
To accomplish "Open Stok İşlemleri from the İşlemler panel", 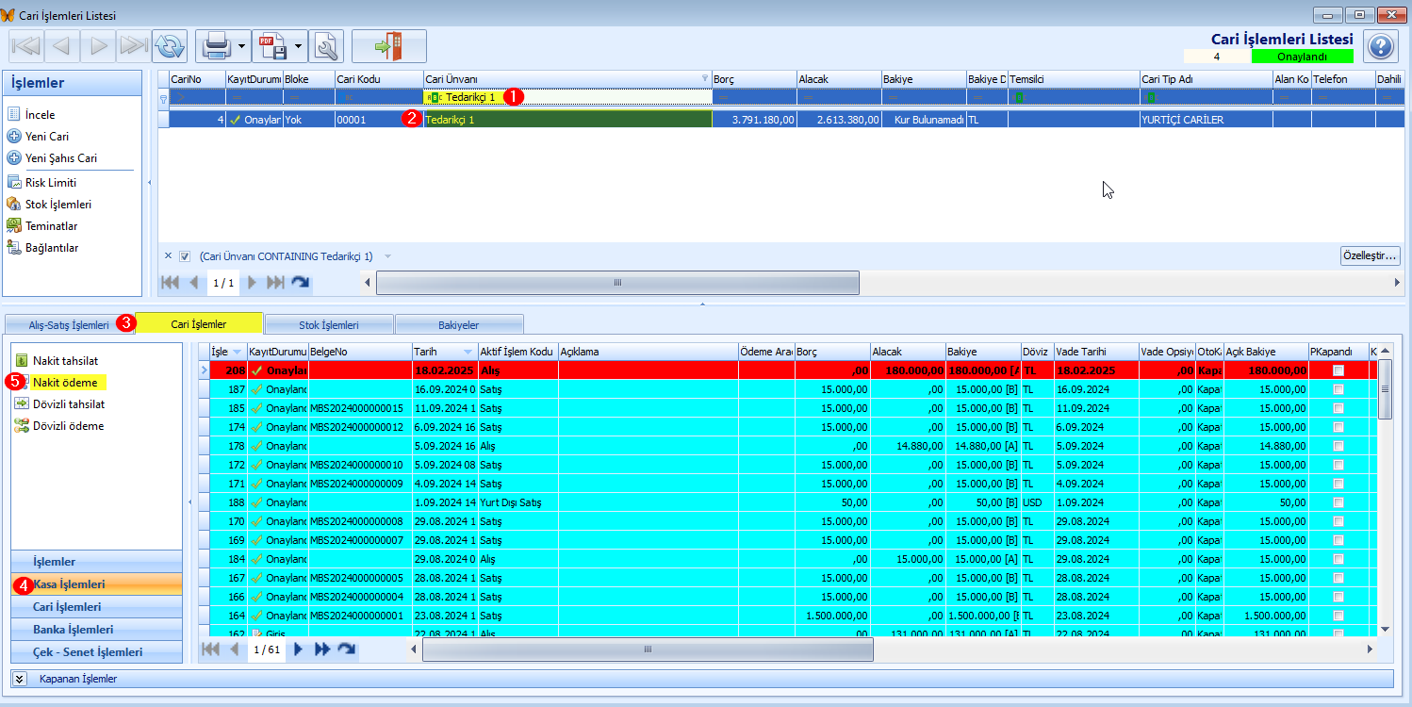I will (x=57, y=205).
